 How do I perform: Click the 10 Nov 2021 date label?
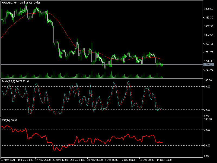[x=8, y=160]
